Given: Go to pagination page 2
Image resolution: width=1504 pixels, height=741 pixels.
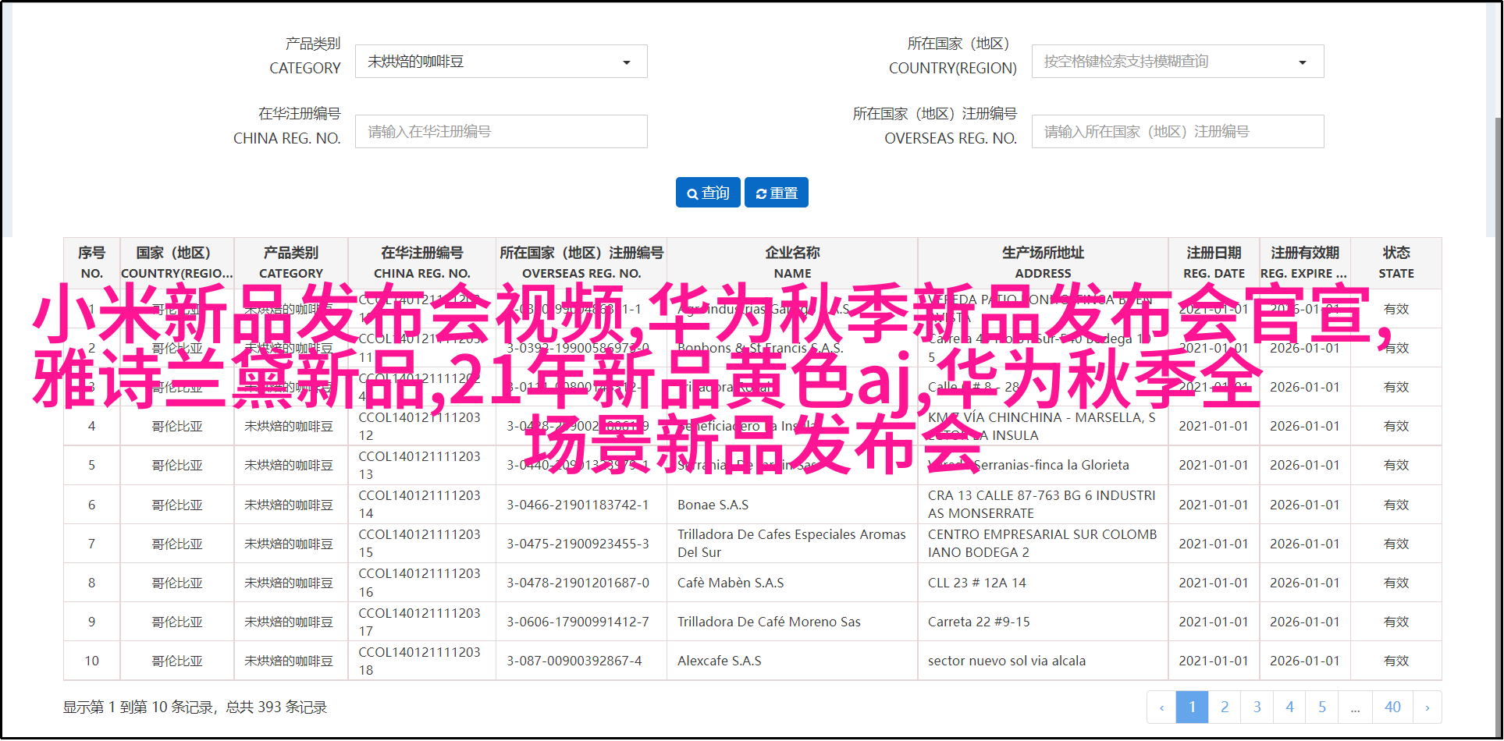Looking at the screenshot, I should click(x=1225, y=707).
